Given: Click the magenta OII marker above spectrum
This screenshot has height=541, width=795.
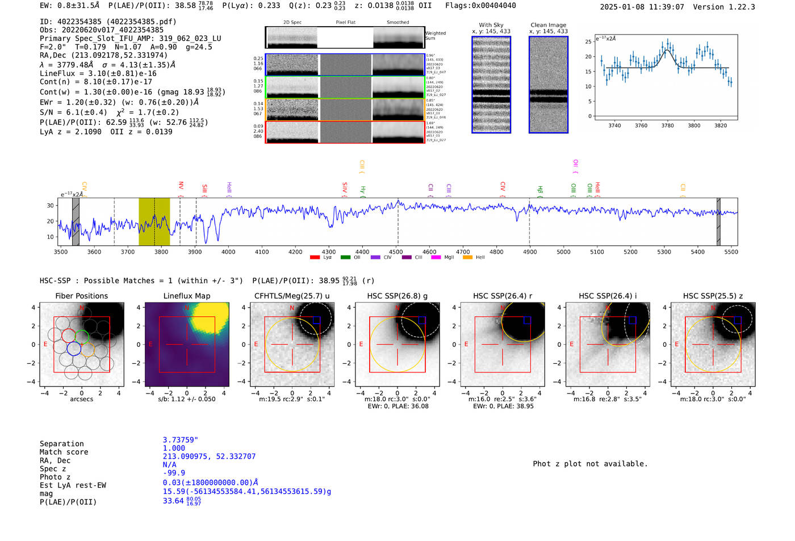Looking at the screenshot, I should coord(576,166).
